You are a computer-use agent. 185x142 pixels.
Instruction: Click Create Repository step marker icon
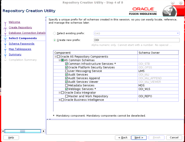point(5,28)
